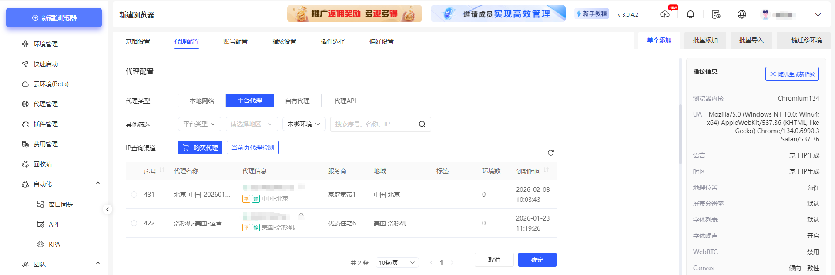Go to the next page arrow

[x=452, y=262]
